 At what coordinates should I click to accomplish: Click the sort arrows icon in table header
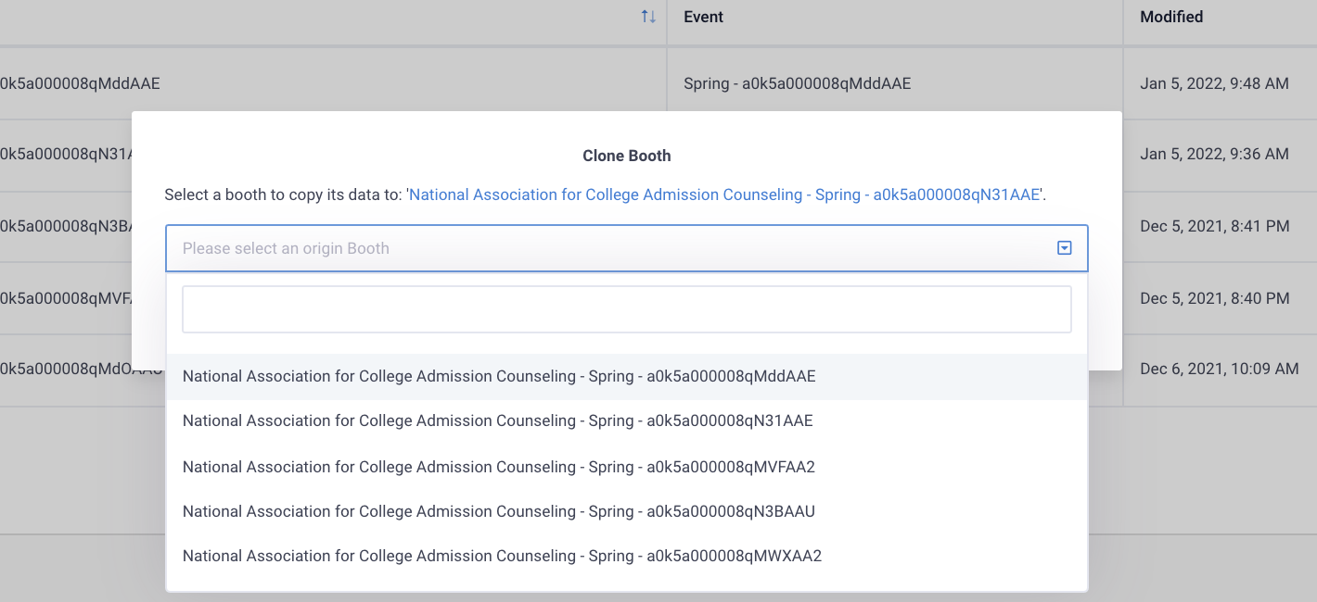tap(648, 17)
